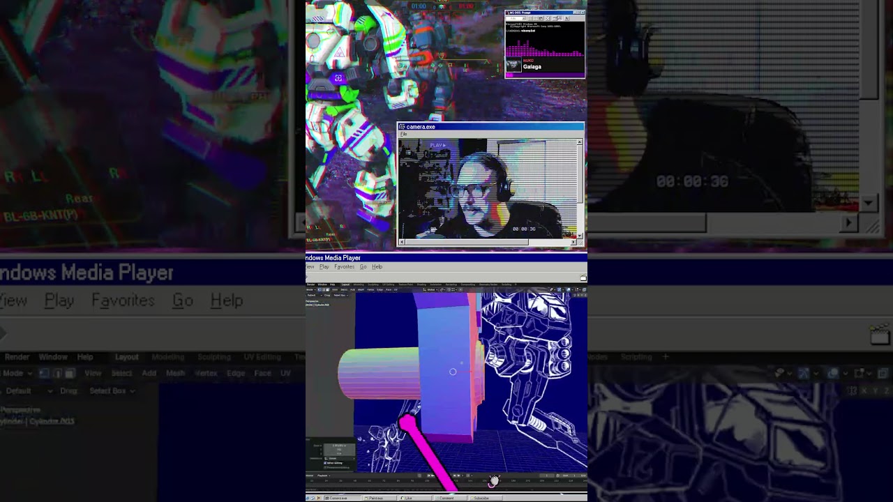
Task: Click the Galaga album thumbnail in MS-DOS Prompt
Action: tap(513, 64)
